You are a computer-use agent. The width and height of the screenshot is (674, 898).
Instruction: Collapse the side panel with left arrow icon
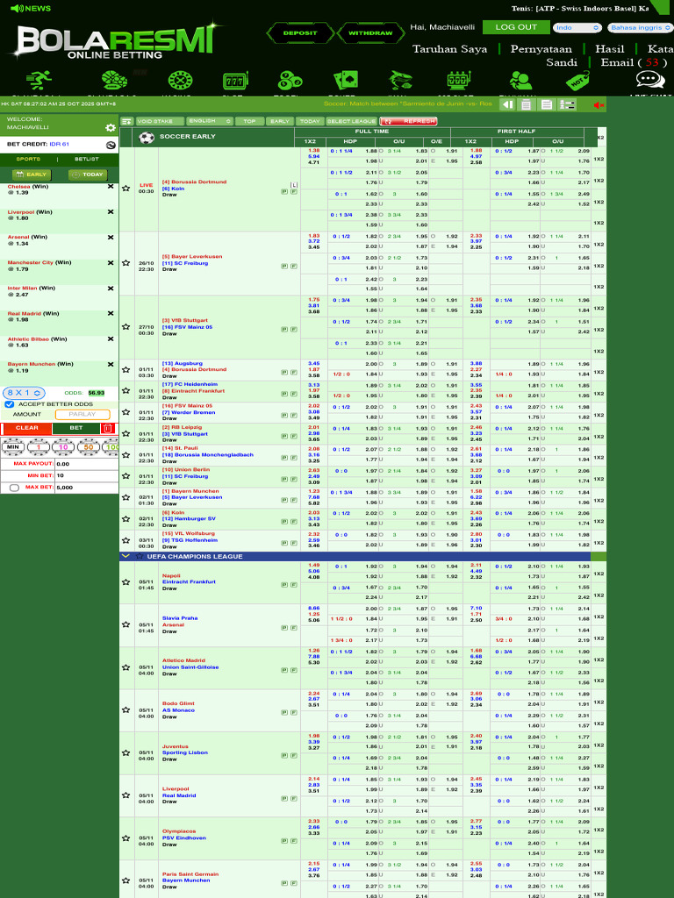tap(507, 104)
